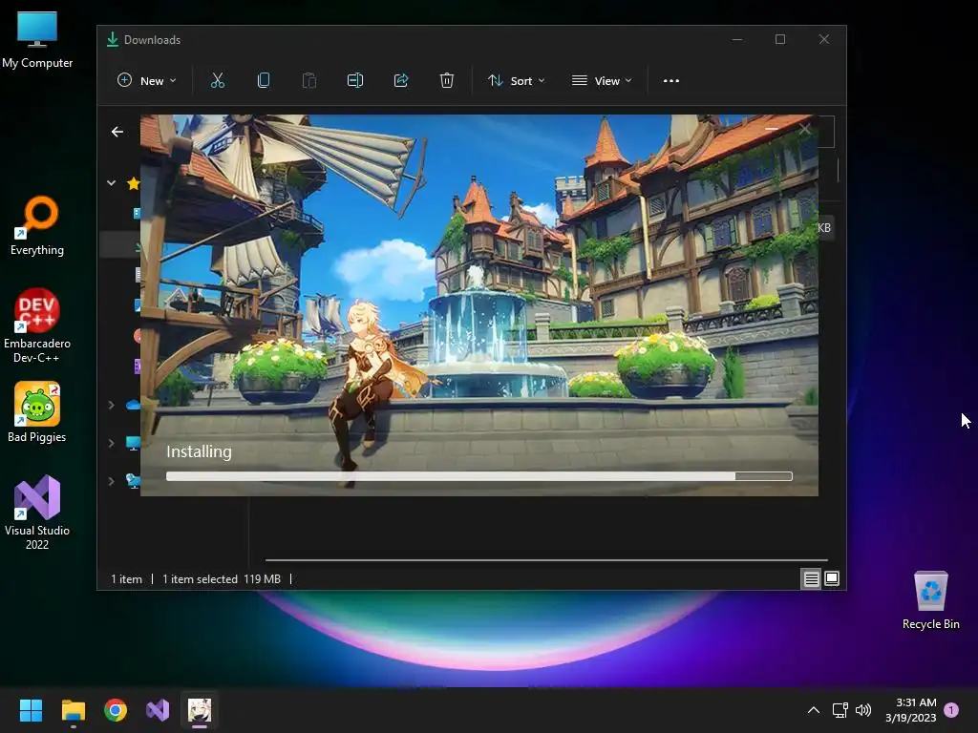Open the volume speaker tray icon

(x=863, y=710)
